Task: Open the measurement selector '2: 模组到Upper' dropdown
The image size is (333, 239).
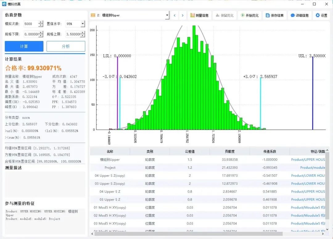Action: 167,15
